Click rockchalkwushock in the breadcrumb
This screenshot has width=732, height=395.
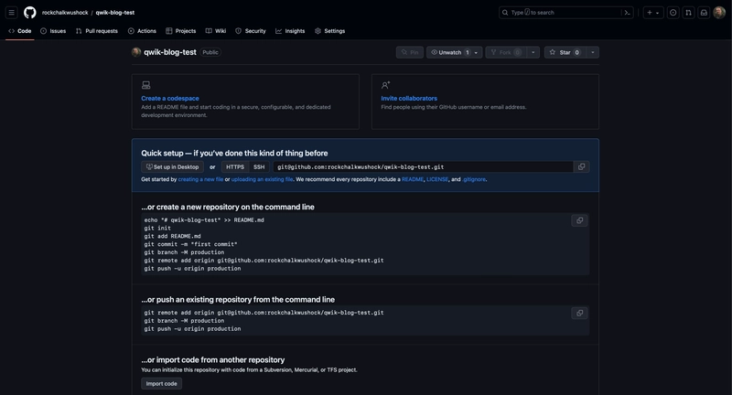tap(65, 13)
